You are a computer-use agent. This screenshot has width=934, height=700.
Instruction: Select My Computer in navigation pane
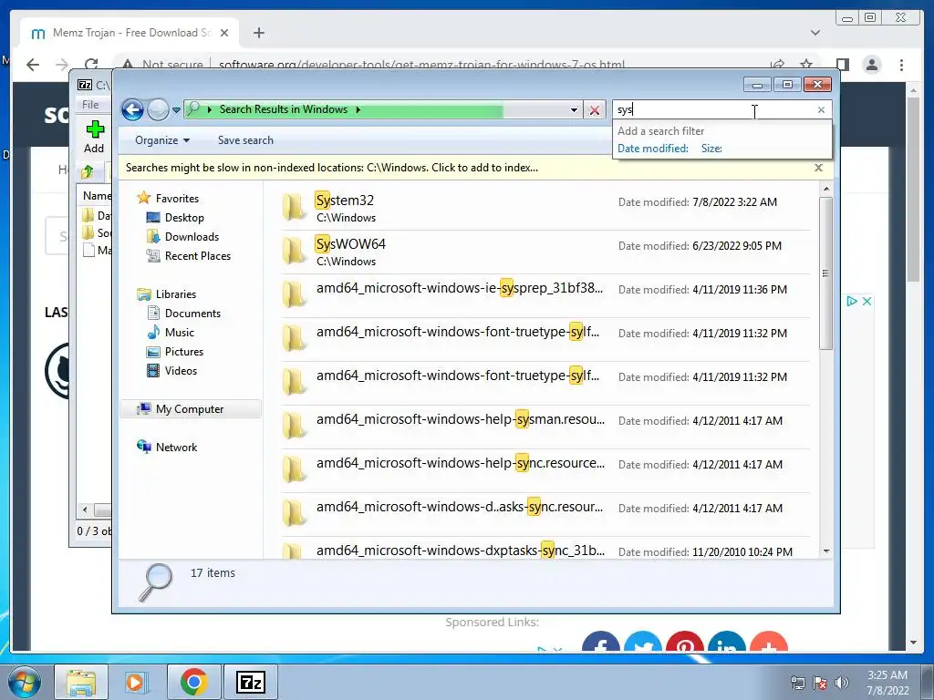pyautogui.click(x=189, y=409)
